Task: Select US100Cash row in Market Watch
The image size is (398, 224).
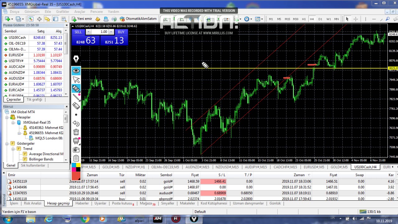Action: point(33,38)
